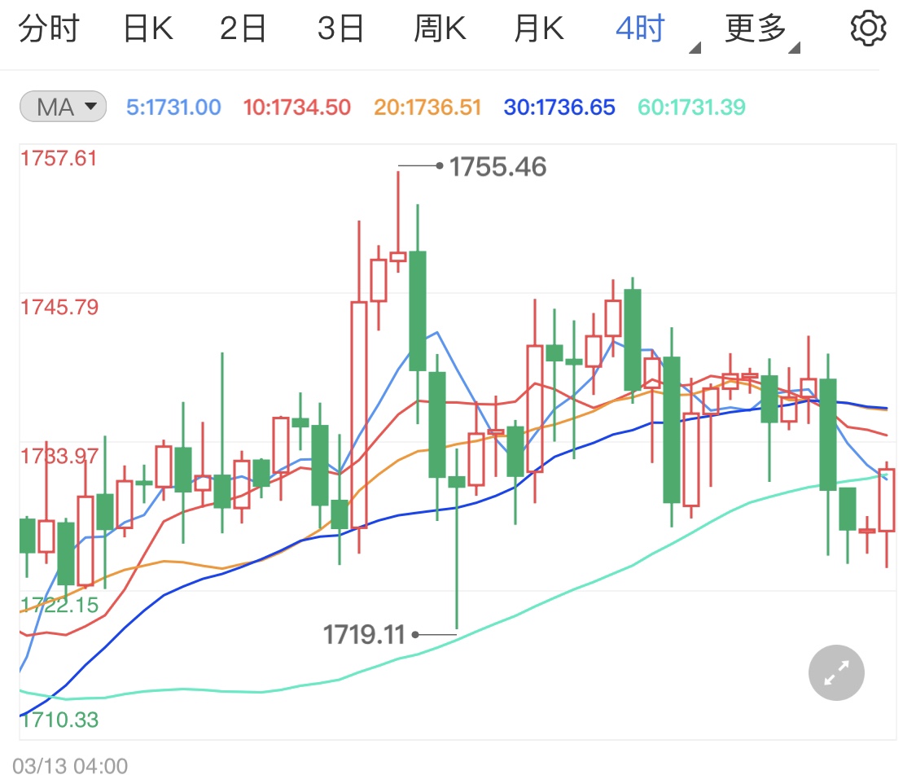Select the 2日 tab
The image size is (916, 779).
click(x=243, y=28)
